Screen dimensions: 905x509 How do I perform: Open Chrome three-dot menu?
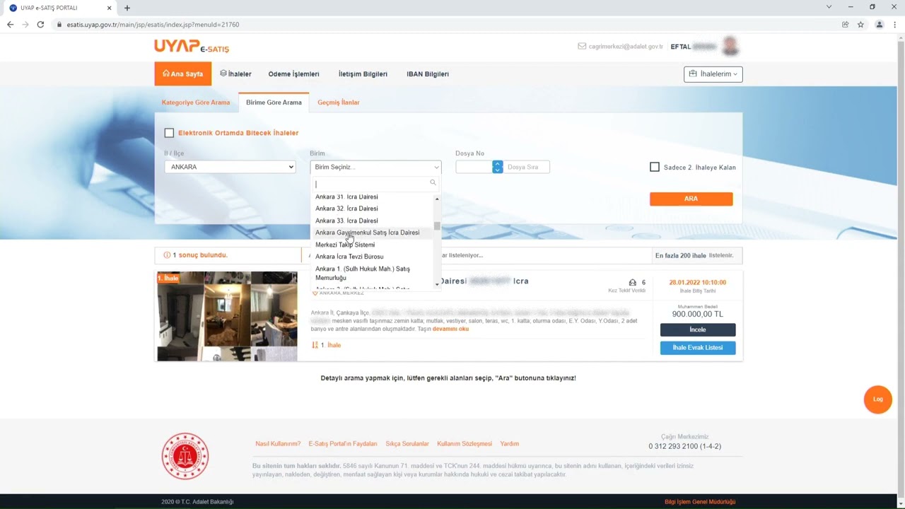[895, 25]
